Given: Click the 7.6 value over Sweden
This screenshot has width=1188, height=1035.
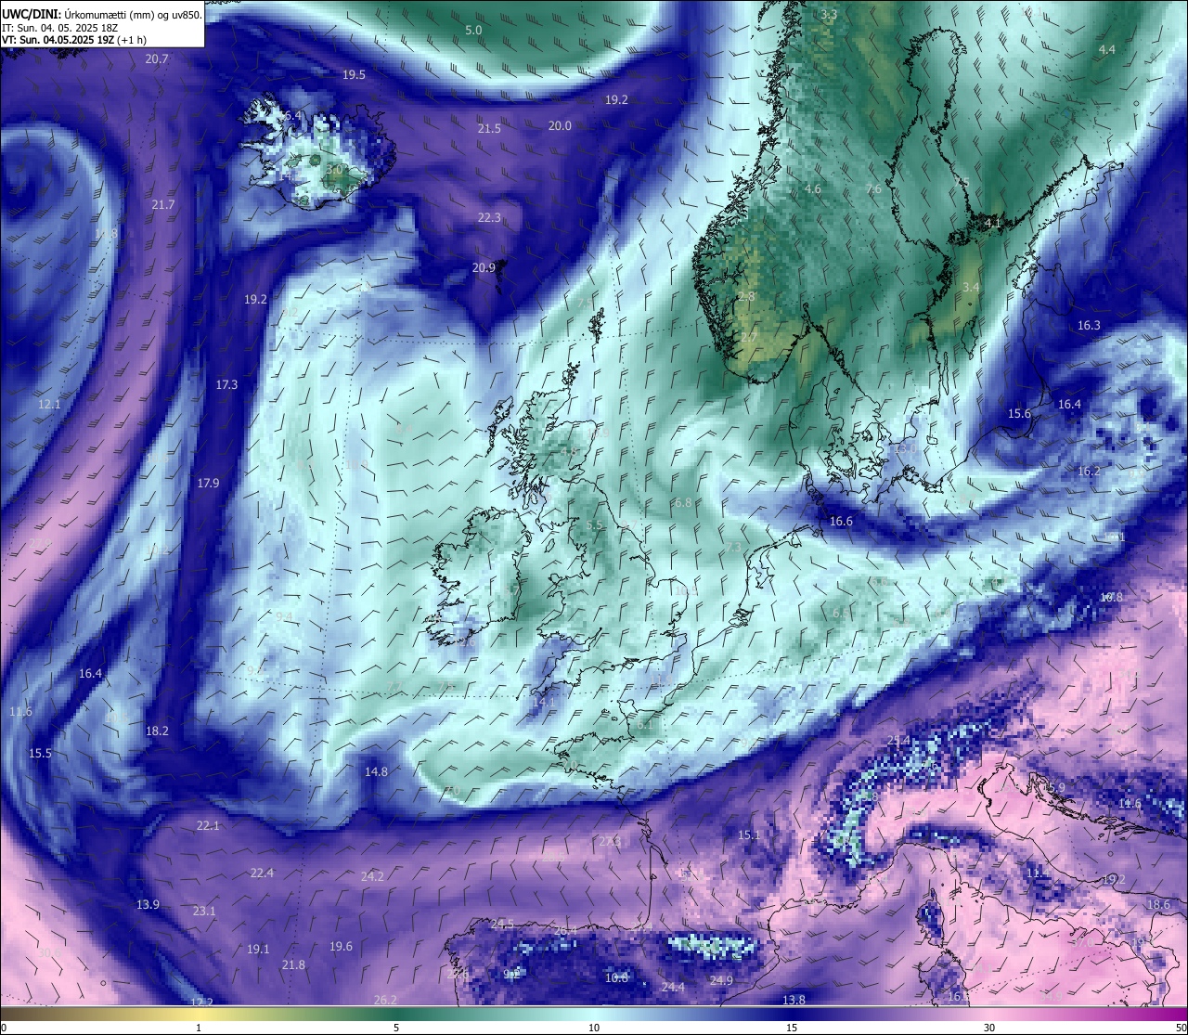Looking at the screenshot, I should pos(873,188).
